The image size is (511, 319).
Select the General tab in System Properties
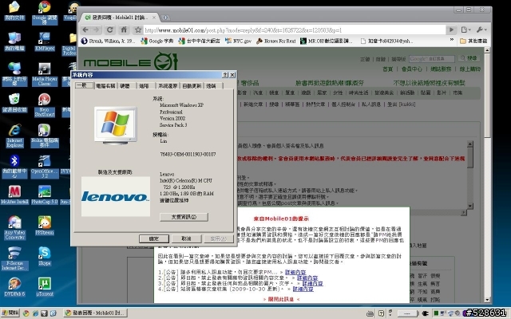[x=83, y=85]
